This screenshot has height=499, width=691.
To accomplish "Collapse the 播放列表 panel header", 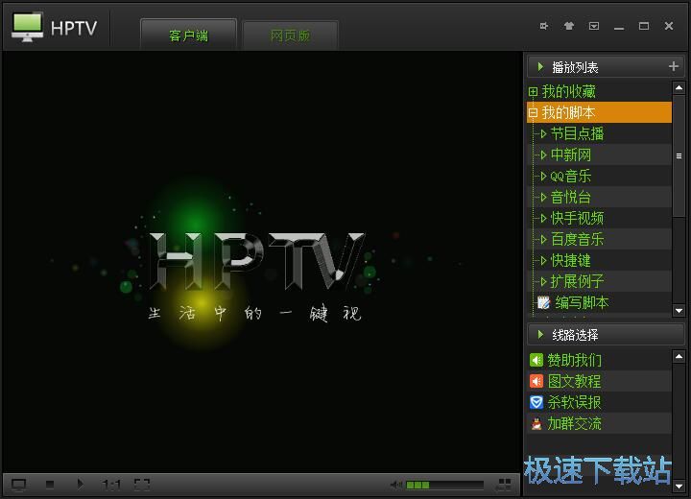I will pos(540,67).
